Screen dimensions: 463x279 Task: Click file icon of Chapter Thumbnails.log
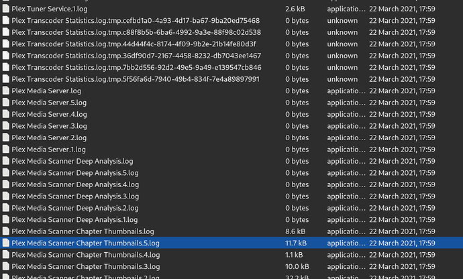tap(5, 231)
